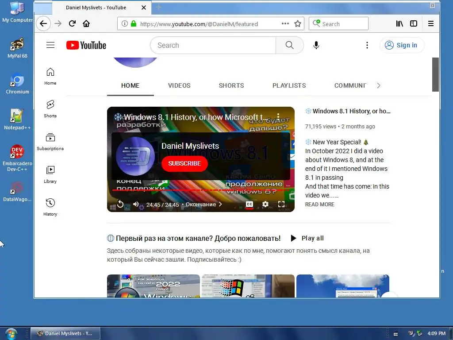Image resolution: width=453 pixels, height=340 pixels.
Task: Click Daniel Myslivets channel avatar in video
Action: (135, 156)
